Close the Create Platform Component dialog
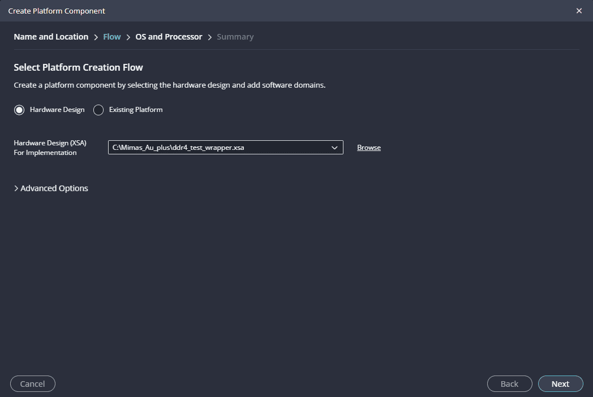The image size is (593, 397). 579,11
